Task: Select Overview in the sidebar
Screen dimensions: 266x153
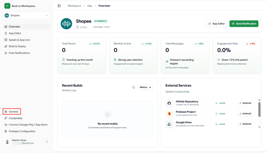Action: coord(26,27)
